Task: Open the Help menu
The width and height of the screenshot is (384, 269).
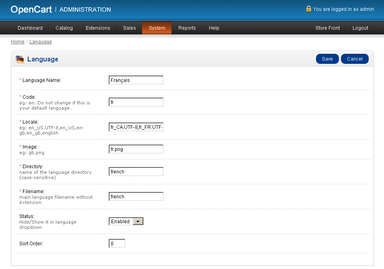Action: [x=214, y=28]
